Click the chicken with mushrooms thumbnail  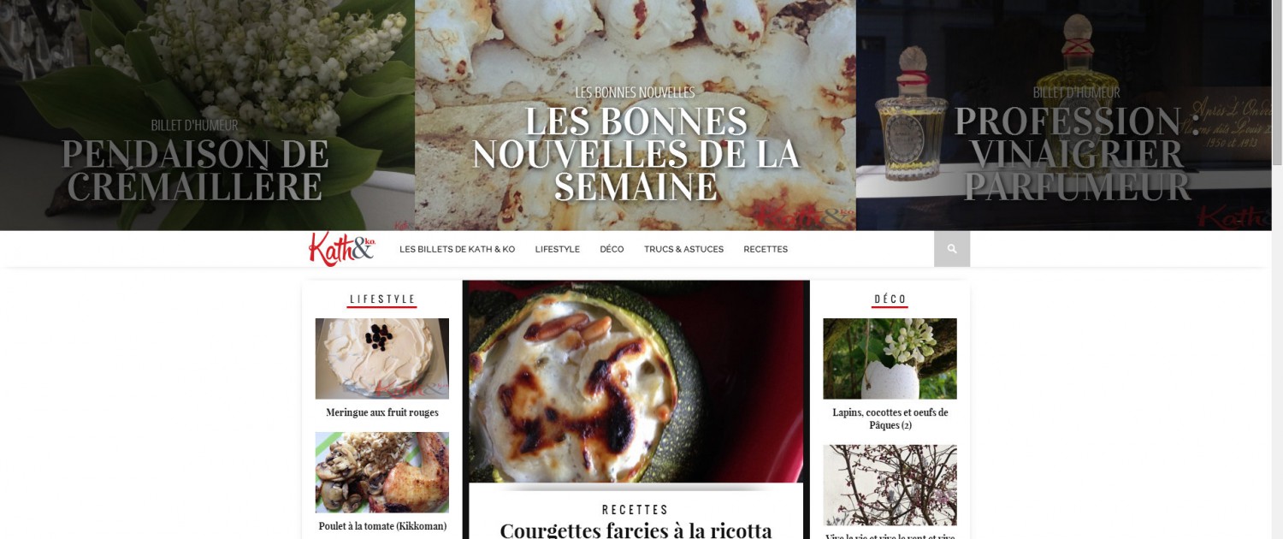tap(382, 472)
